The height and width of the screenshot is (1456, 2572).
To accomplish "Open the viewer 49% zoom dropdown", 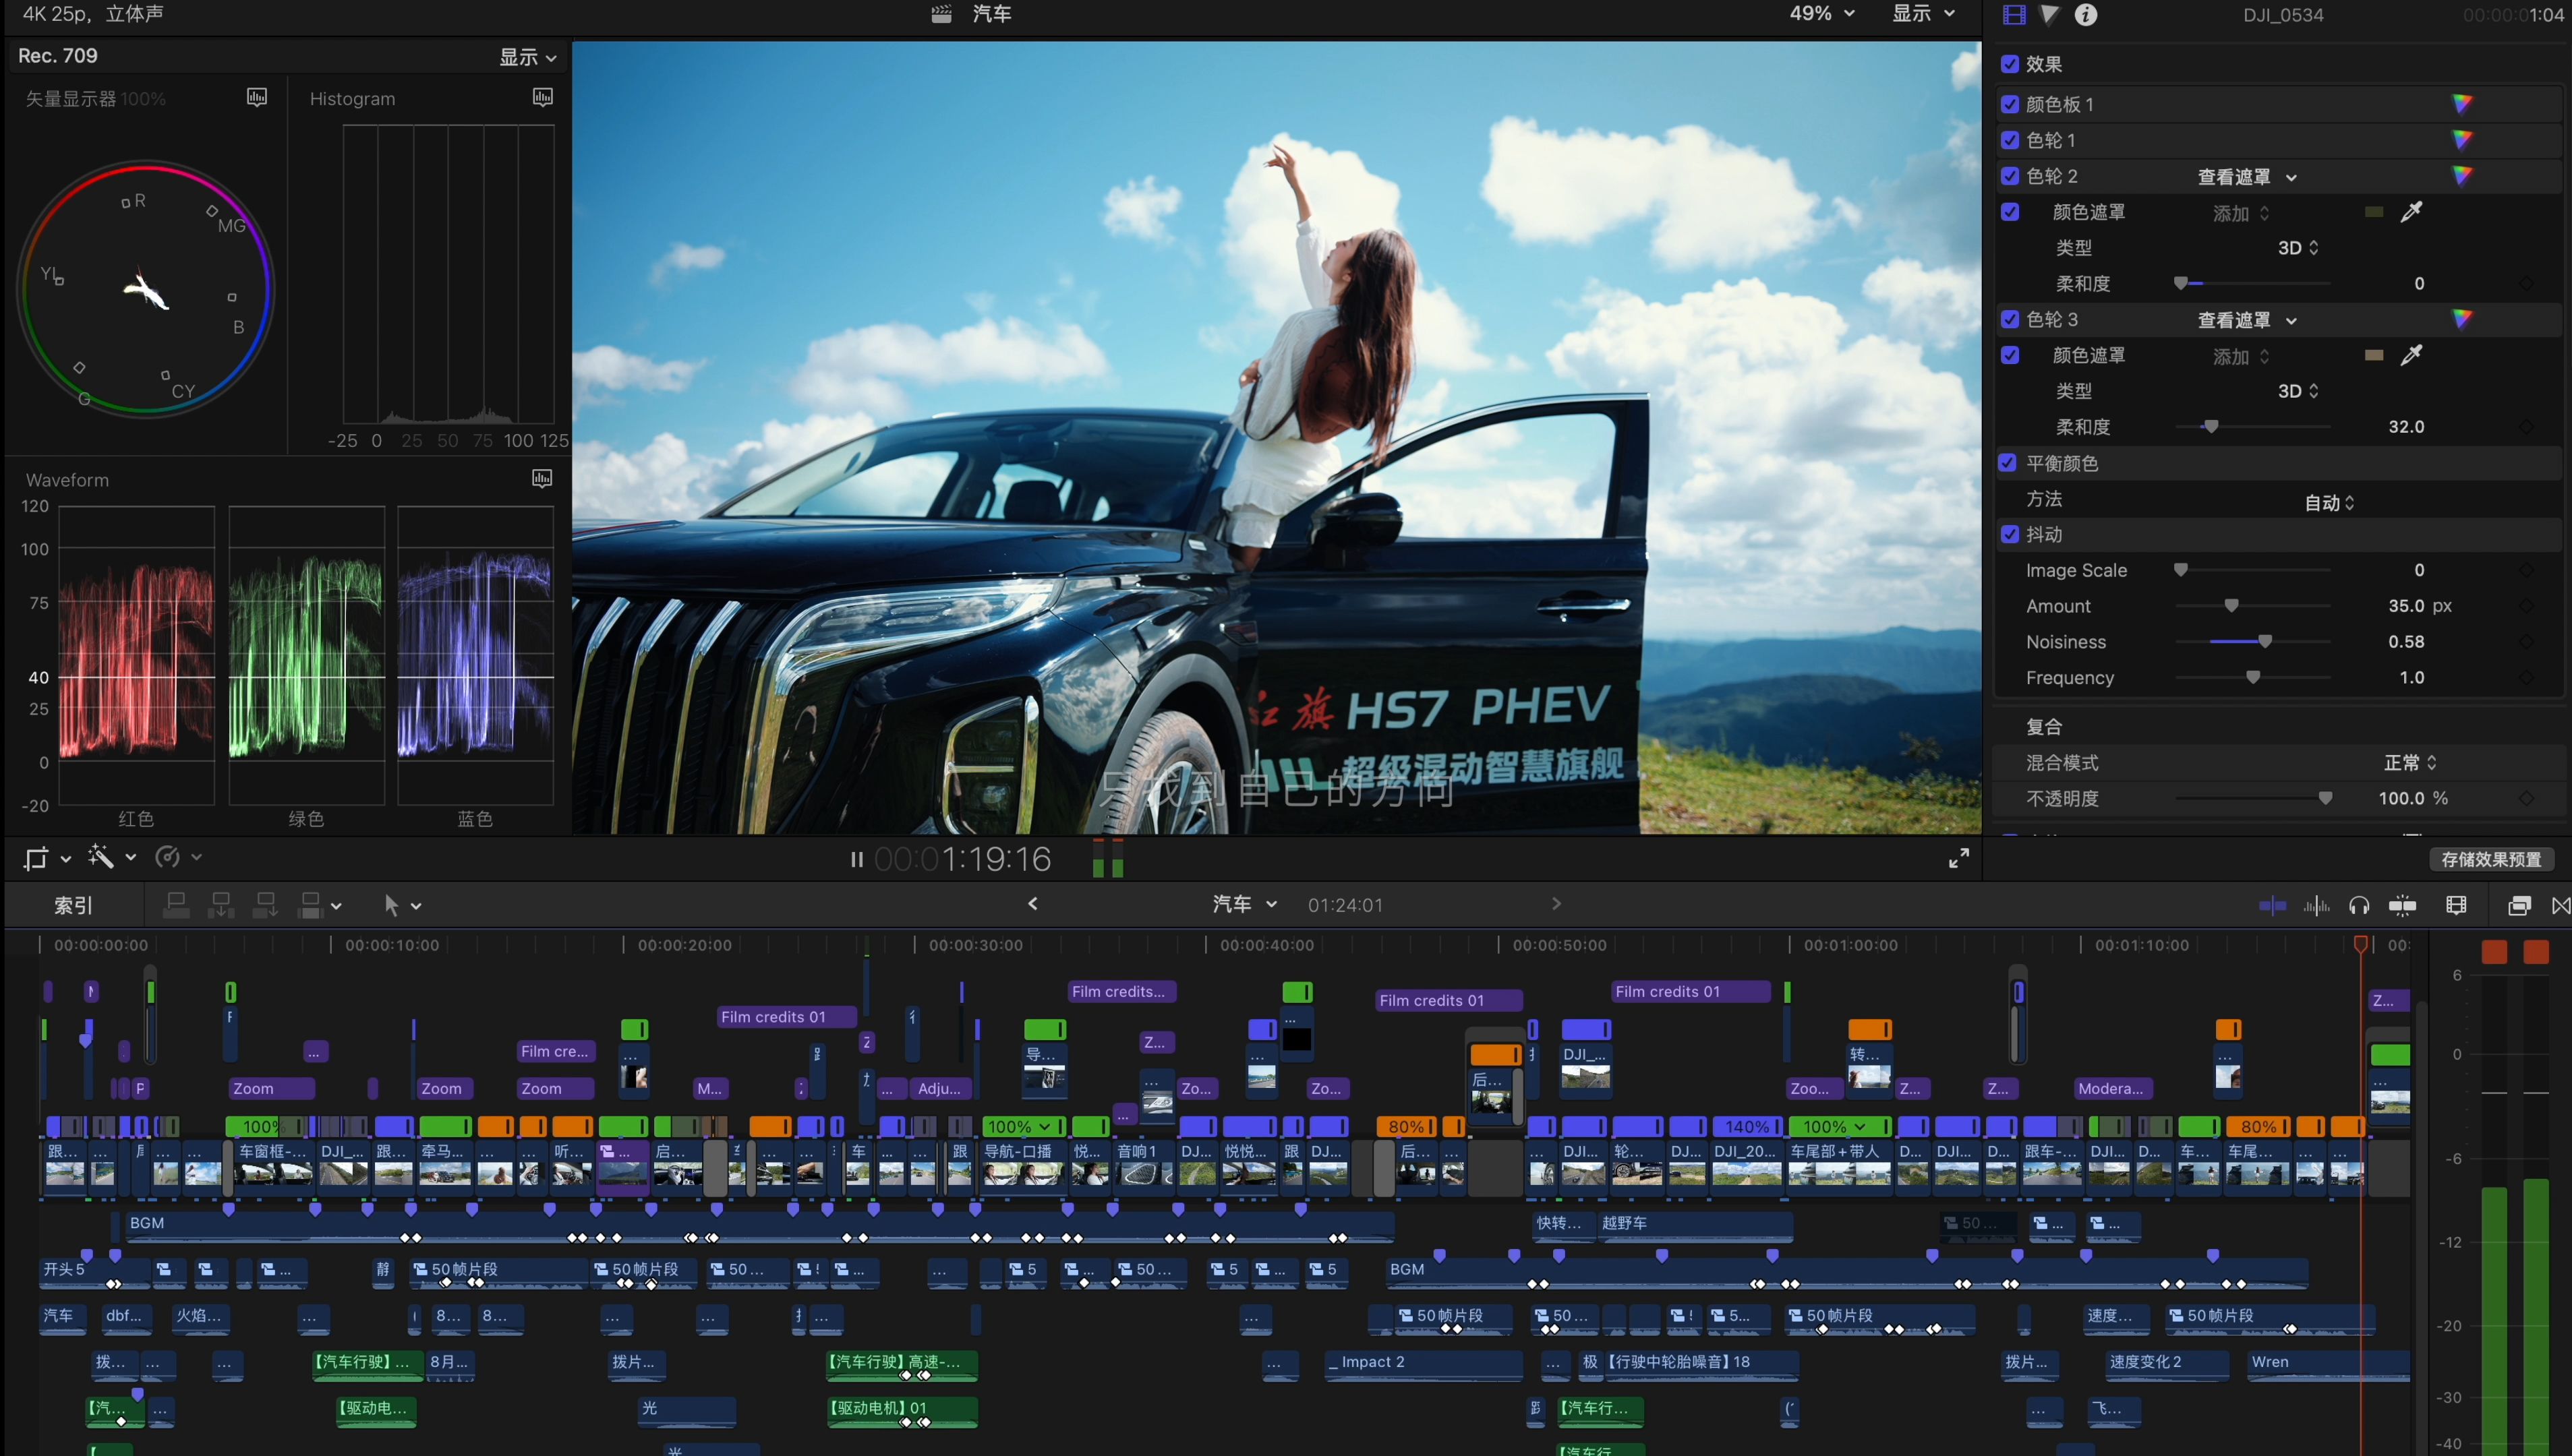I will pyautogui.click(x=1821, y=14).
